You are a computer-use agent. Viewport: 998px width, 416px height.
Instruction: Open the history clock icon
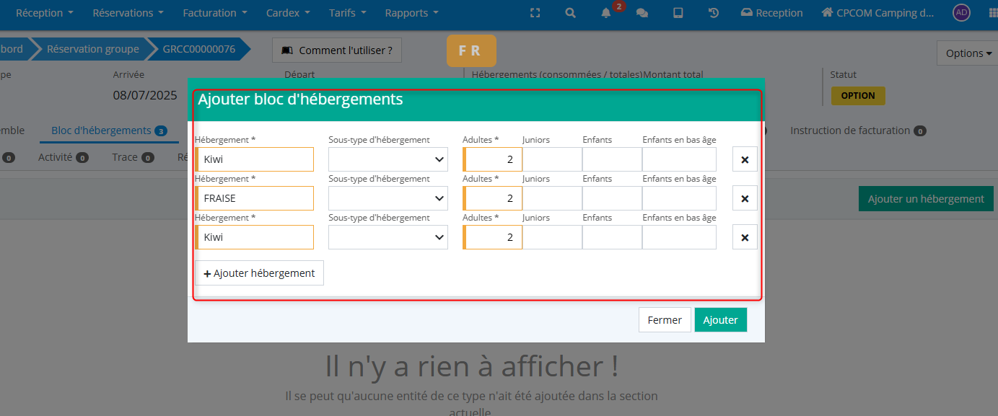pyautogui.click(x=713, y=13)
